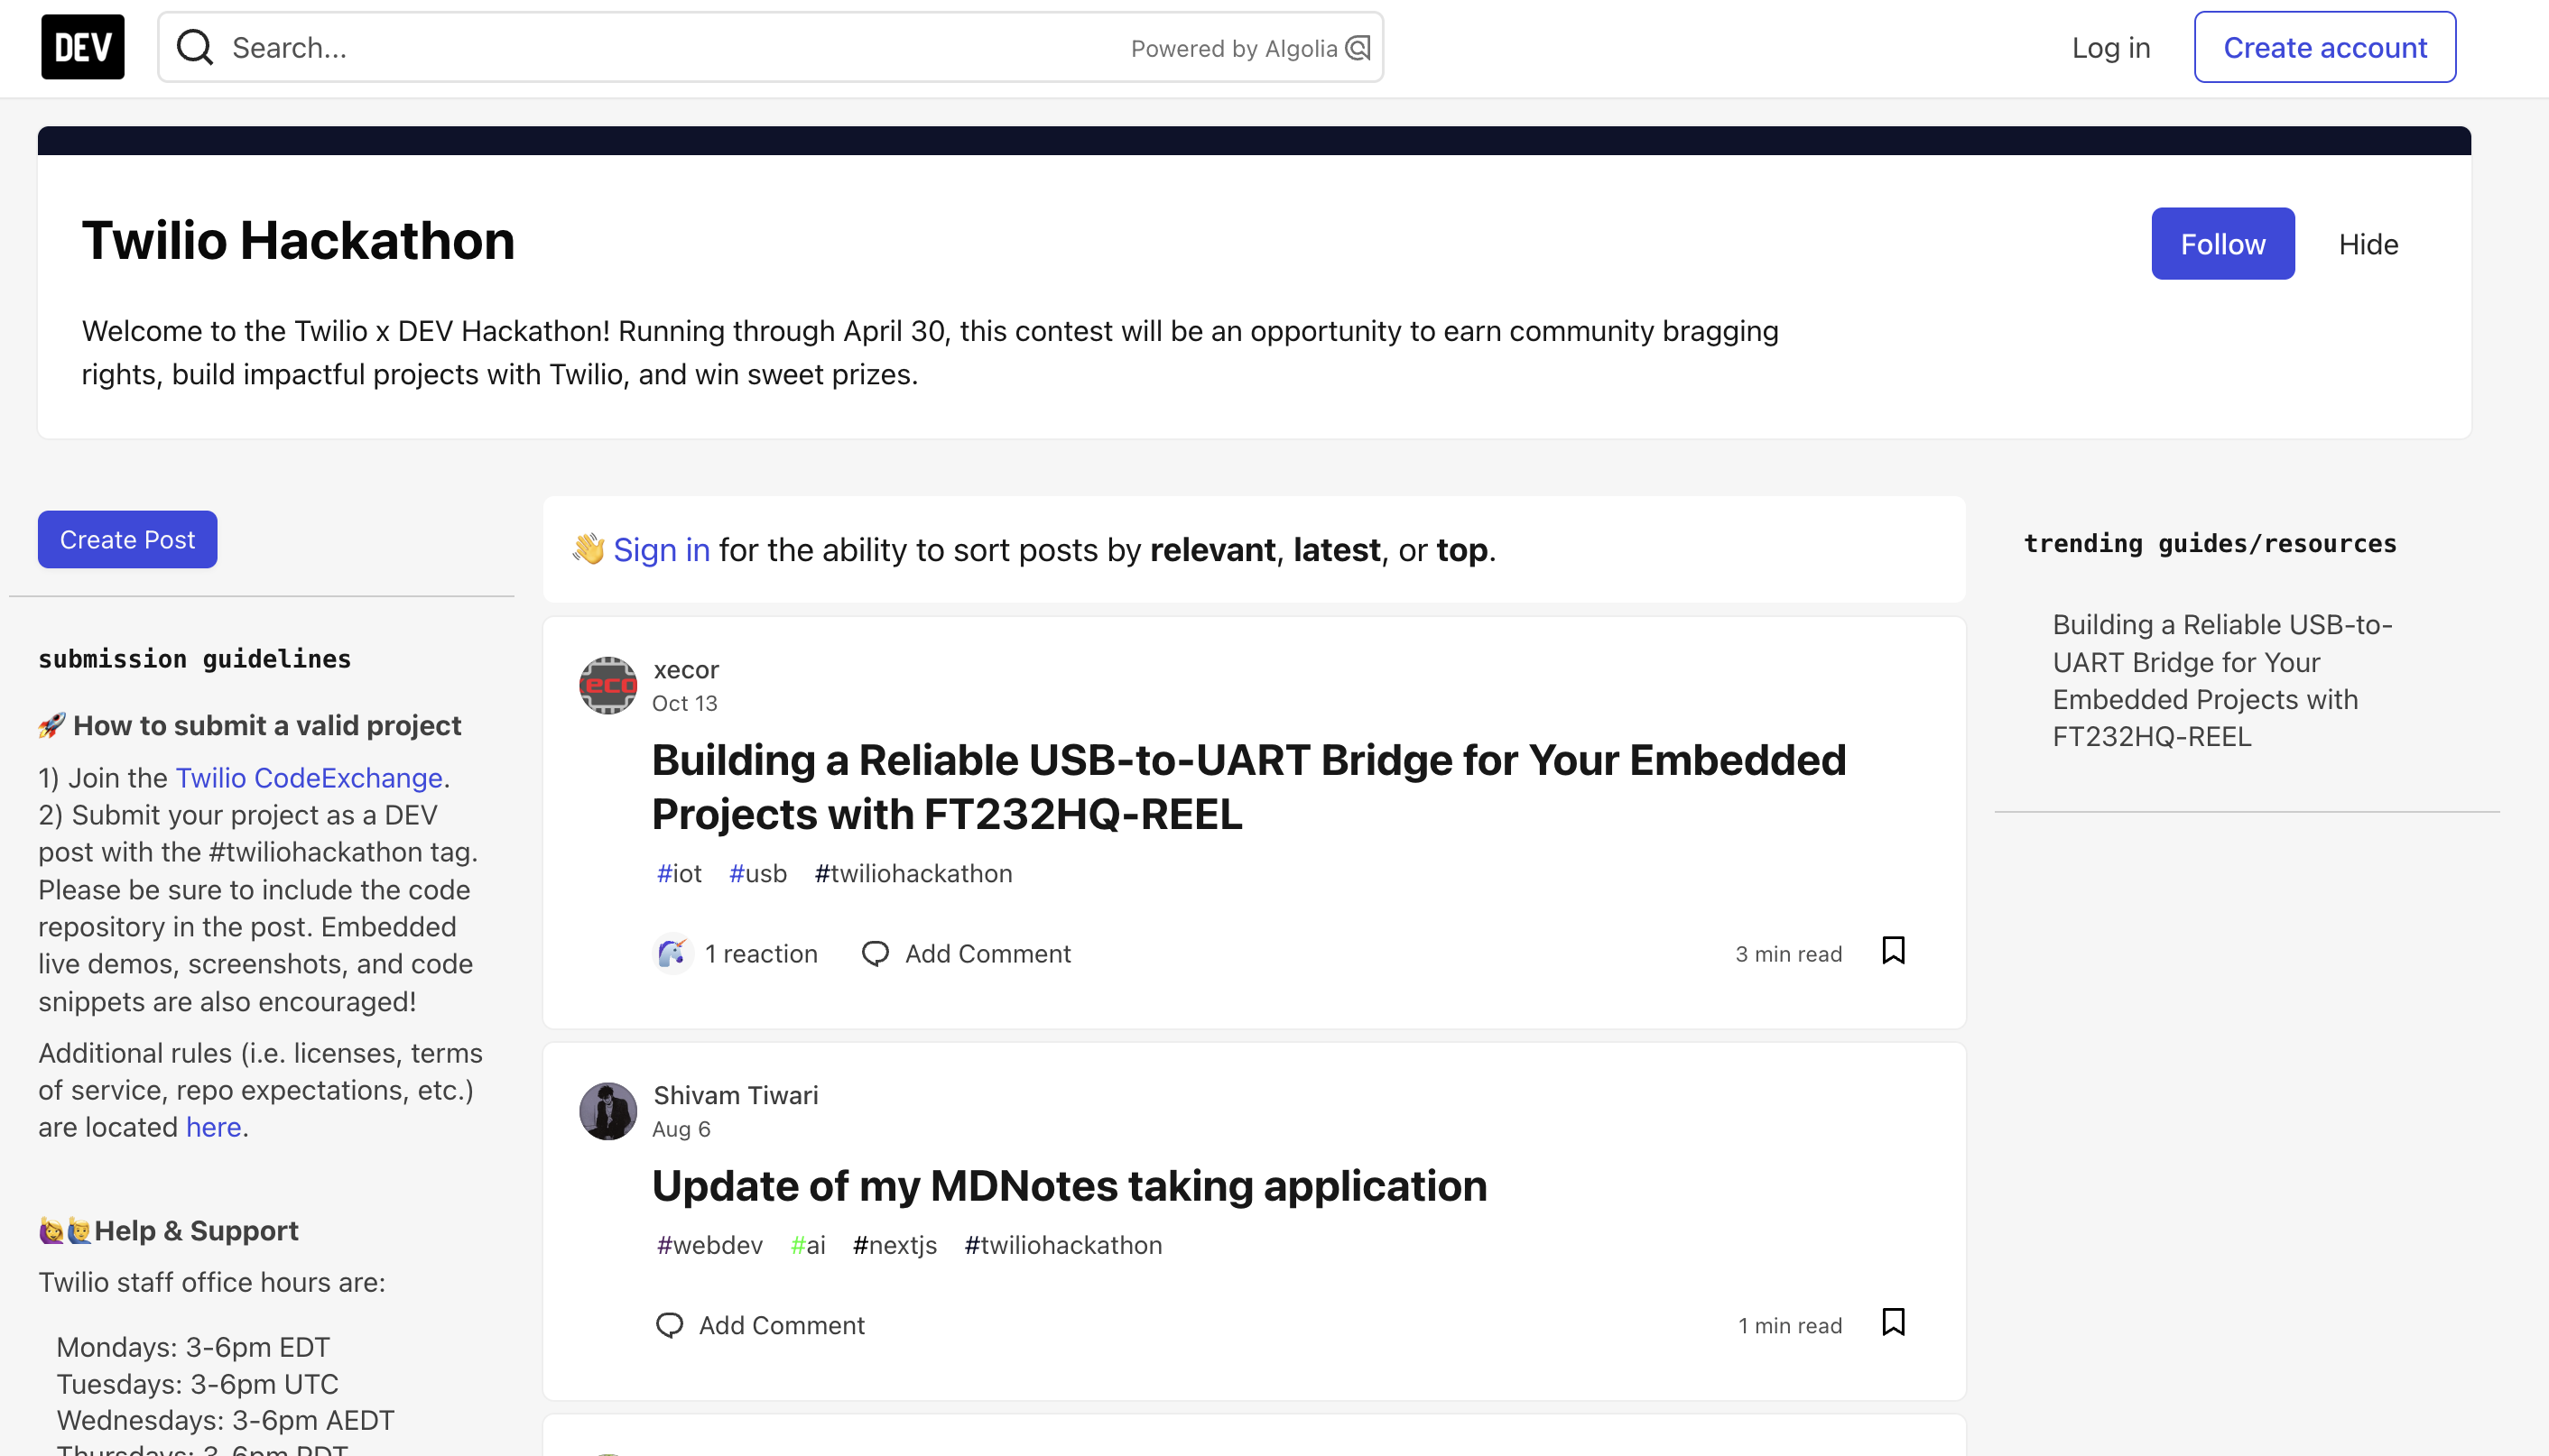Click inside the search input field
The image size is (2549, 1456).
coord(600,47)
